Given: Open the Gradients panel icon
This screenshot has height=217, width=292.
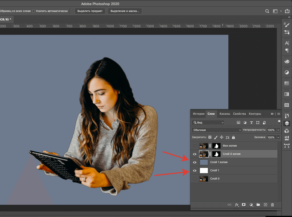Looking at the screenshot, I should coord(287,94).
